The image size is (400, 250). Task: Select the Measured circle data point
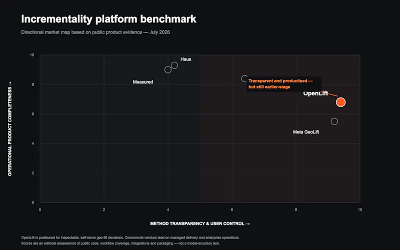[168, 69]
